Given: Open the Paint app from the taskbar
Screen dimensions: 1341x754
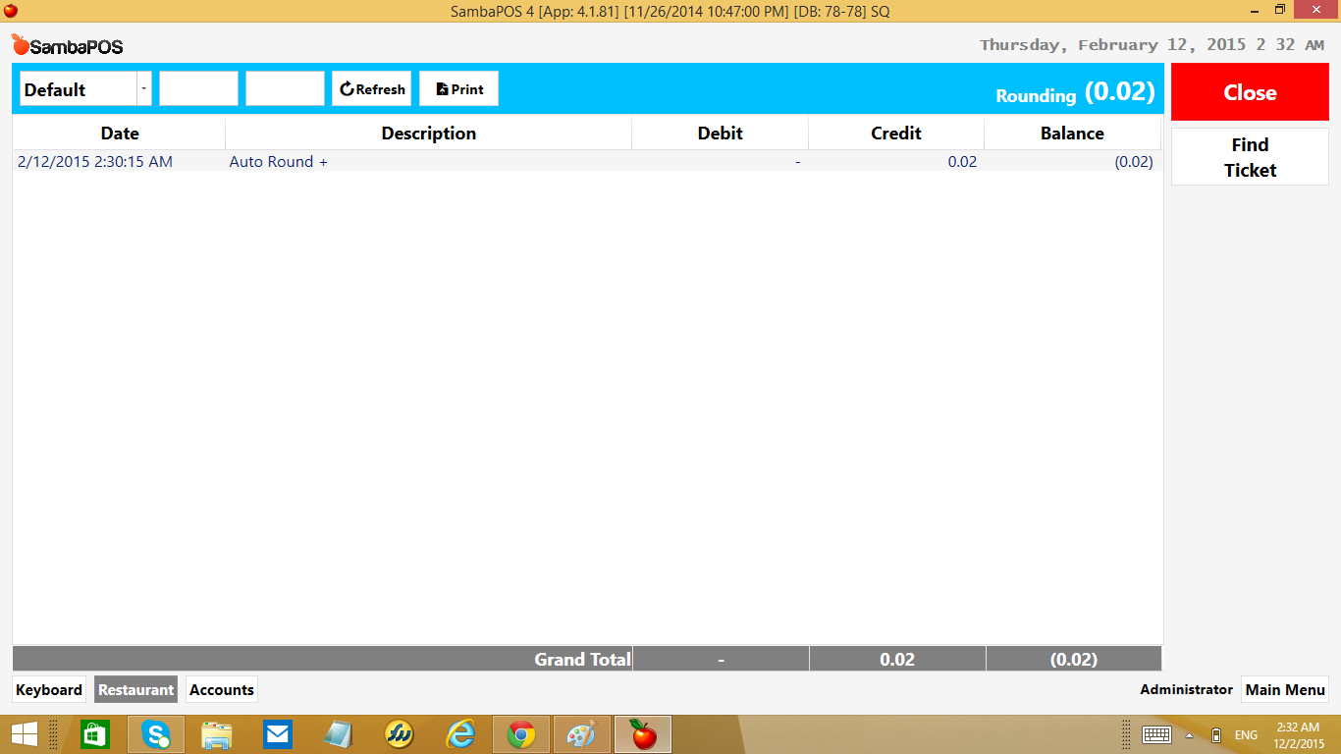Looking at the screenshot, I should pyautogui.click(x=581, y=734).
